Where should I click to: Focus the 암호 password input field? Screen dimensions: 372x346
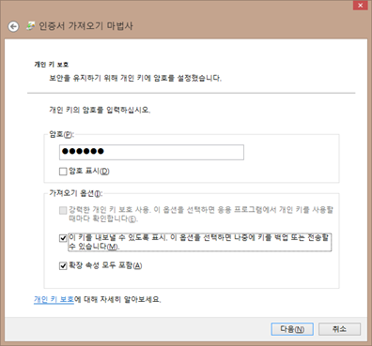tap(151, 152)
